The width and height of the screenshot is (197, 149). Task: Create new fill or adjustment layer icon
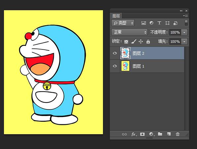pyautogui.click(x=151, y=134)
